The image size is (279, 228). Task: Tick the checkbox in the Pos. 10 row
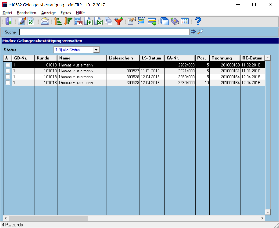point(8,82)
